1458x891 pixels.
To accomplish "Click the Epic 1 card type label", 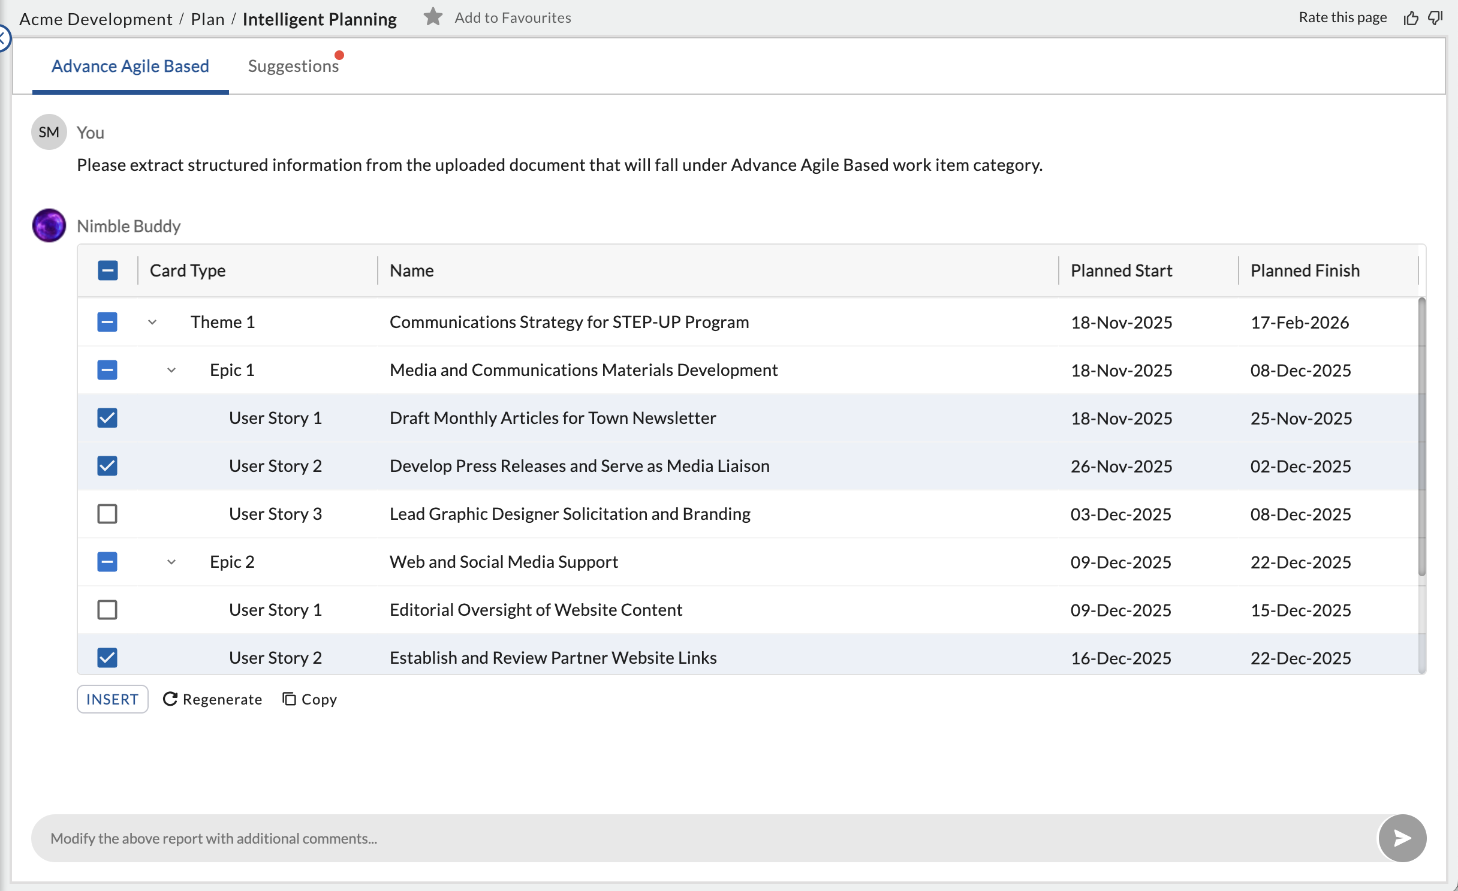I will point(232,370).
